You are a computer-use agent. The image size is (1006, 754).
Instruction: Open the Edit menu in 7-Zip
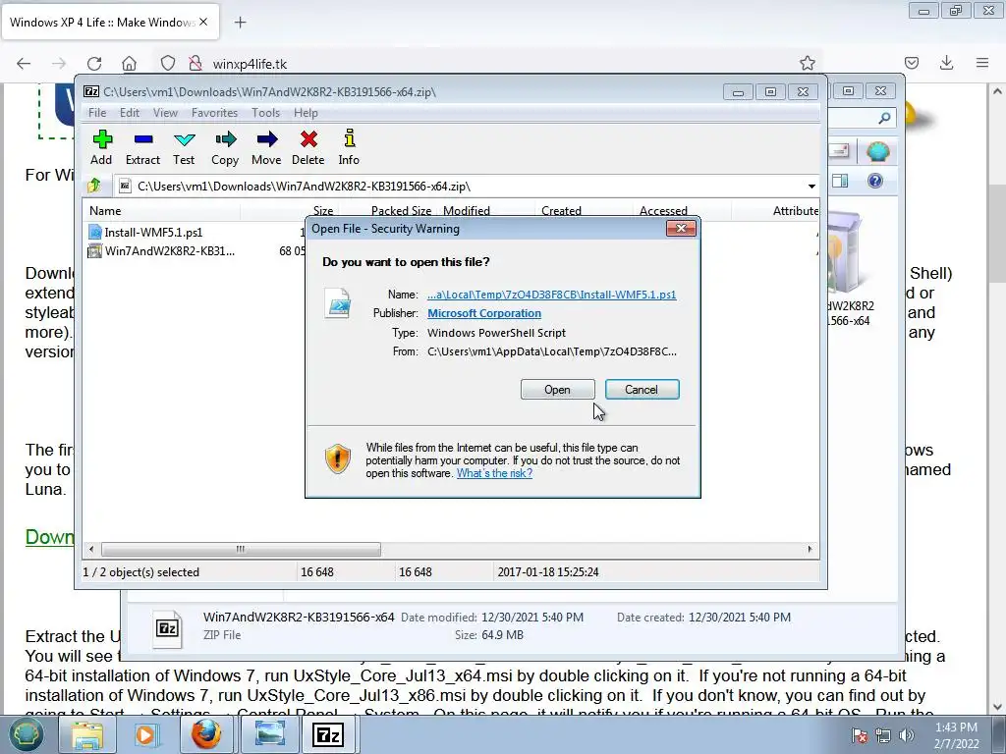pyautogui.click(x=130, y=113)
